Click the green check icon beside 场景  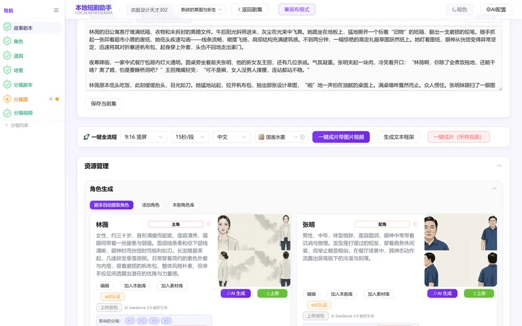pyautogui.click(x=7, y=70)
